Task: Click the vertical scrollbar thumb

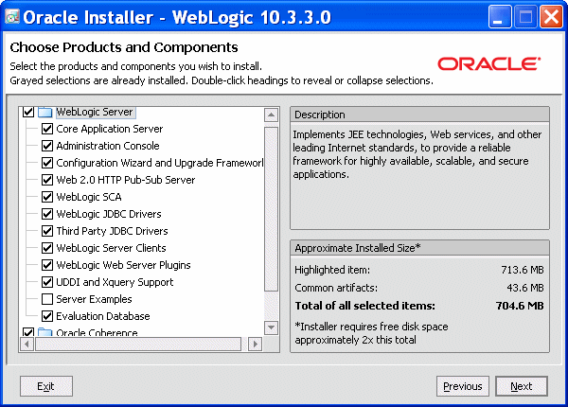Action: 271,209
